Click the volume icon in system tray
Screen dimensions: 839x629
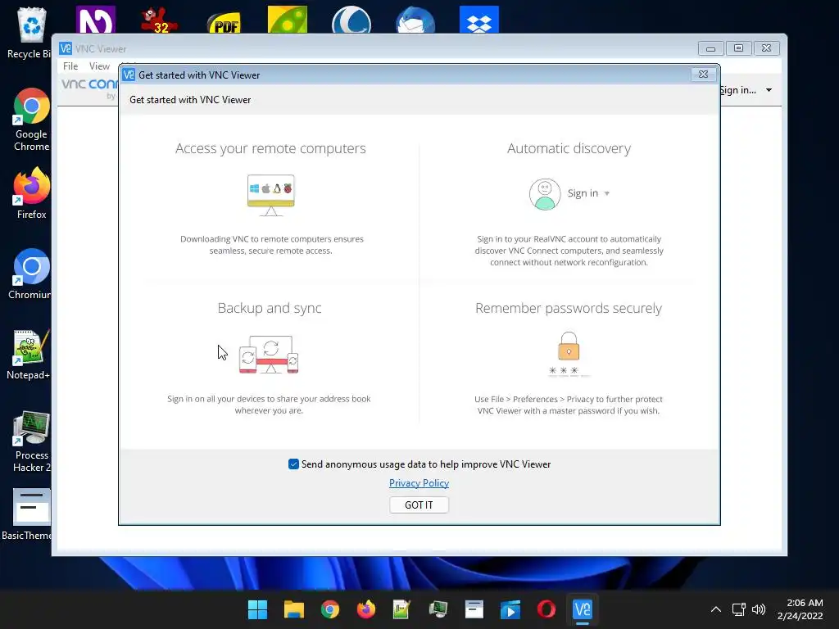759,609
